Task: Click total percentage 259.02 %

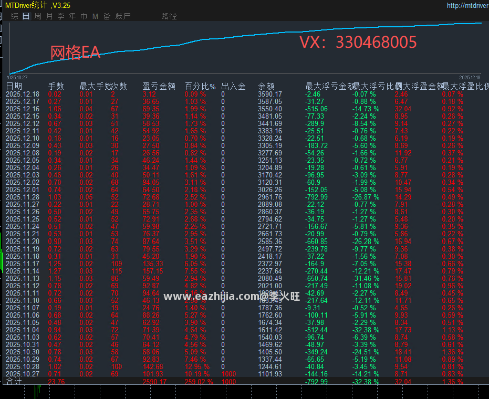Action: pyautogui.click(x=199, y=382)
